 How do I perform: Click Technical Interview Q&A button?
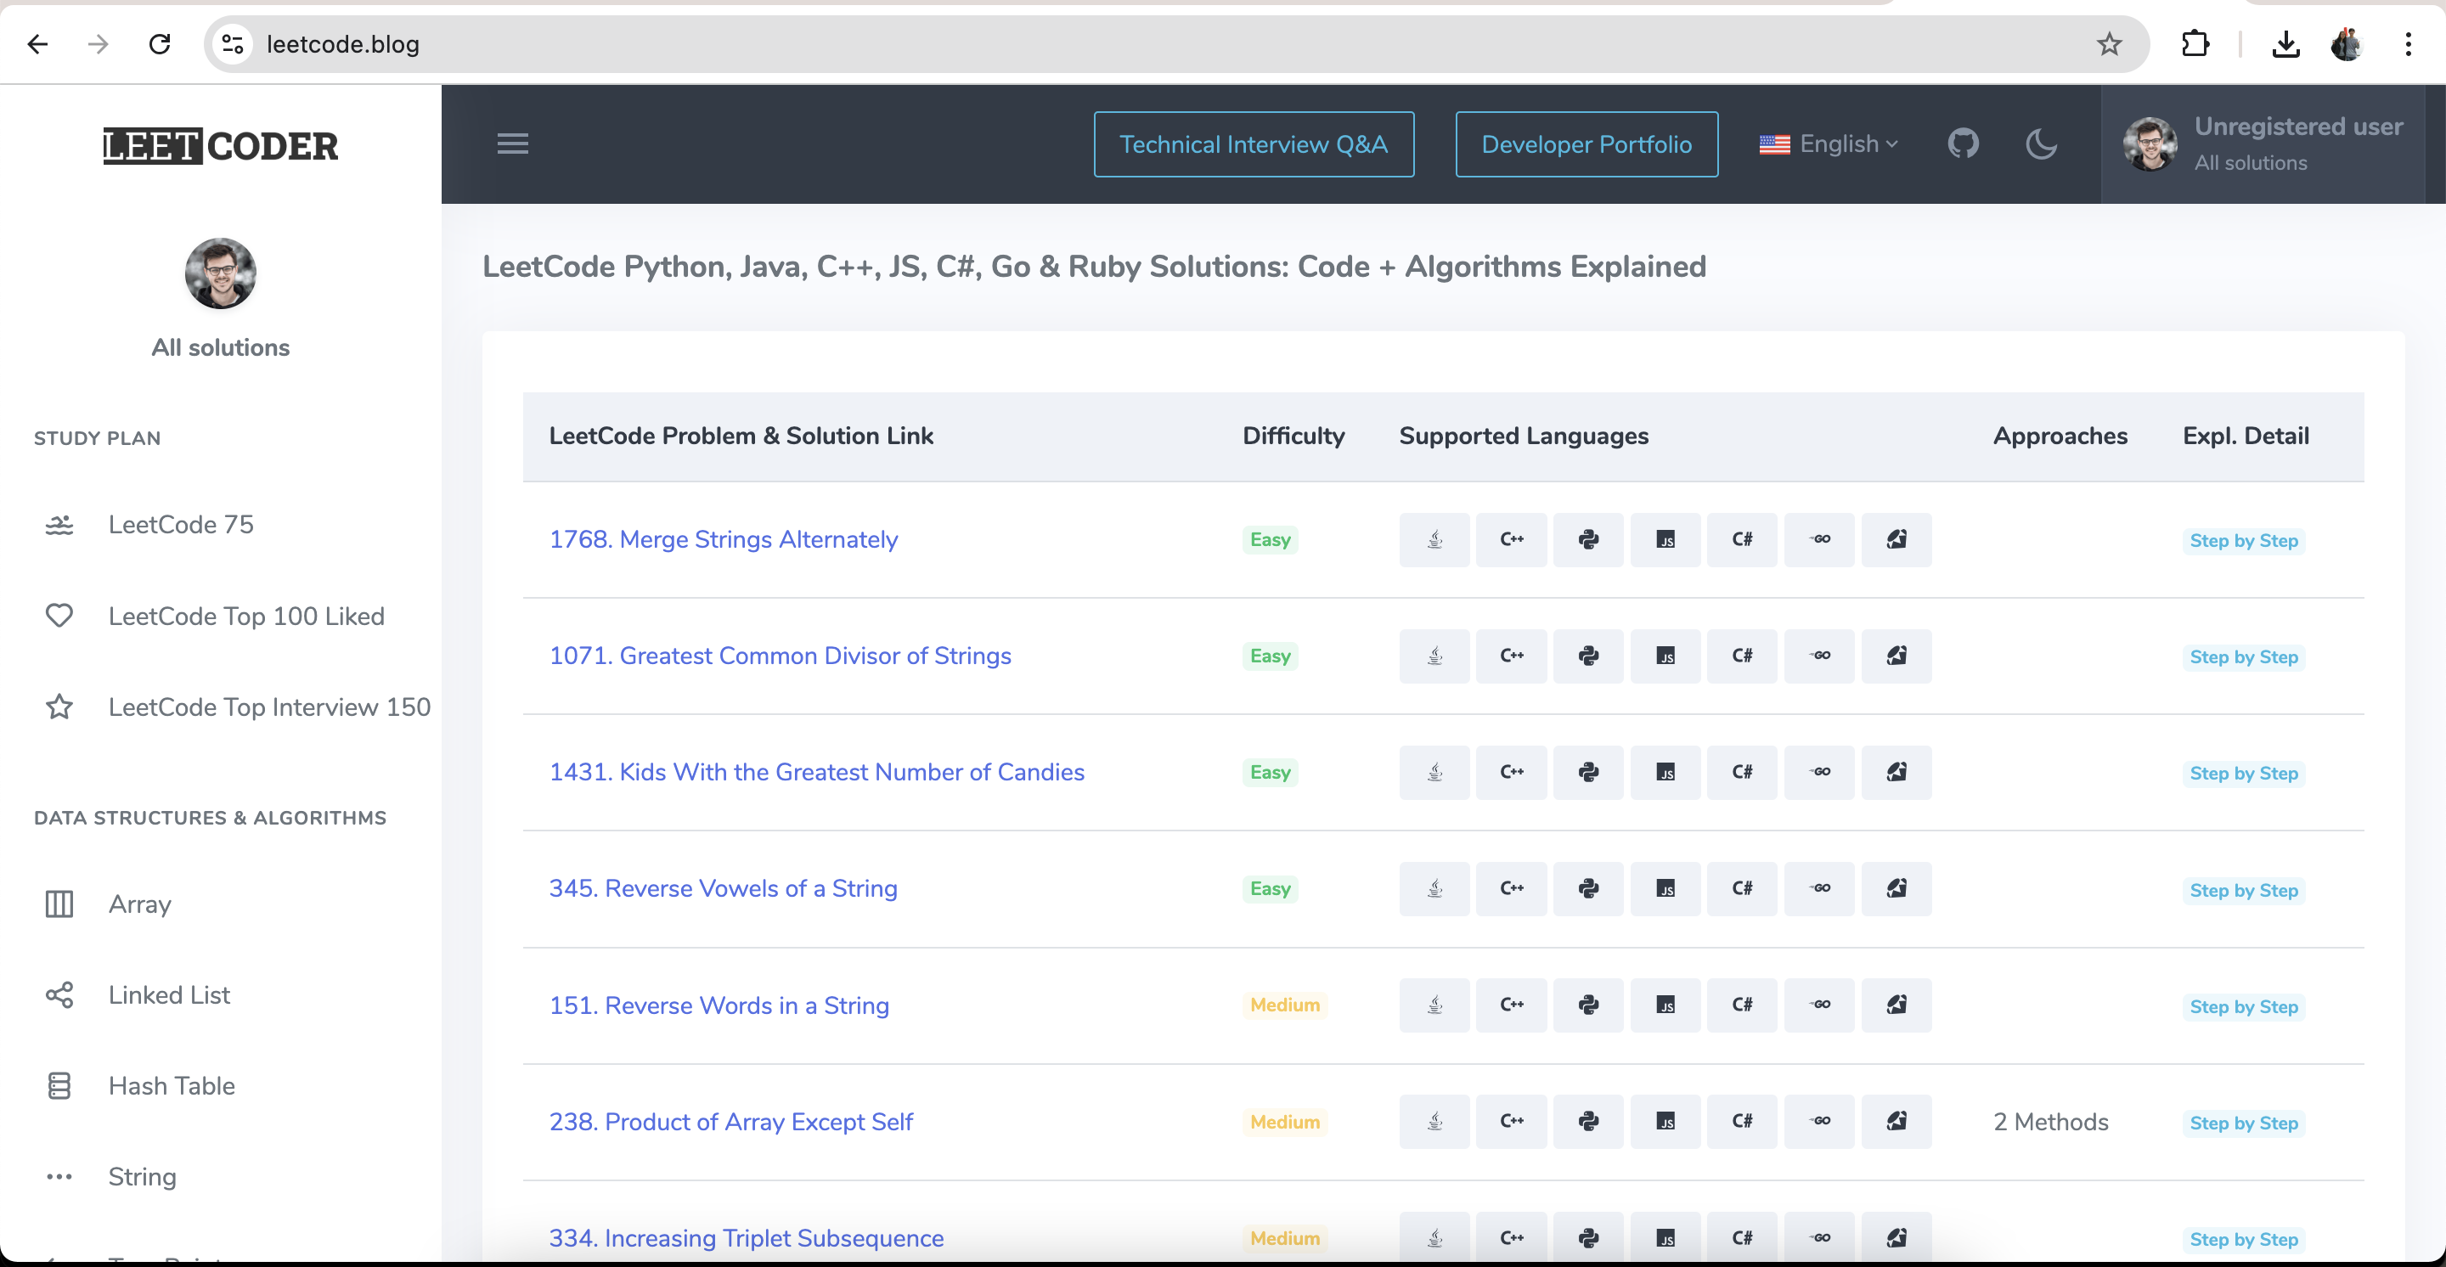coord(1254,144)
